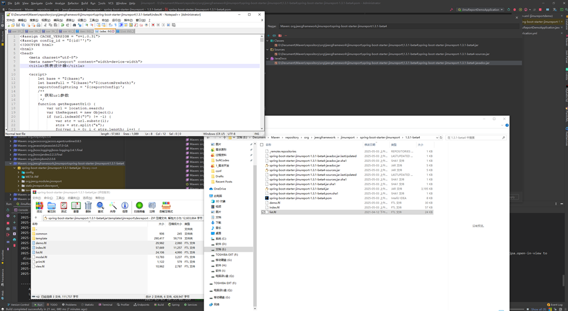
Task: Open IntelliJ Navigate menu
Action: tap(37, 3)
